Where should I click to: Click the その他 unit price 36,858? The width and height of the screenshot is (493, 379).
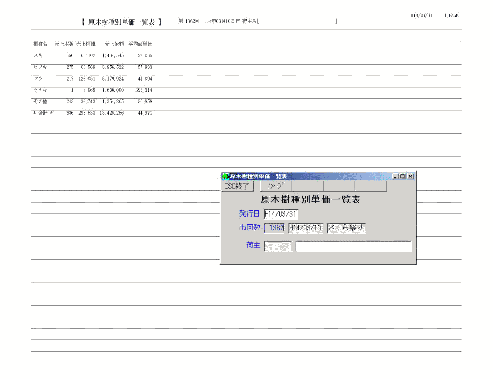(145, 101)
